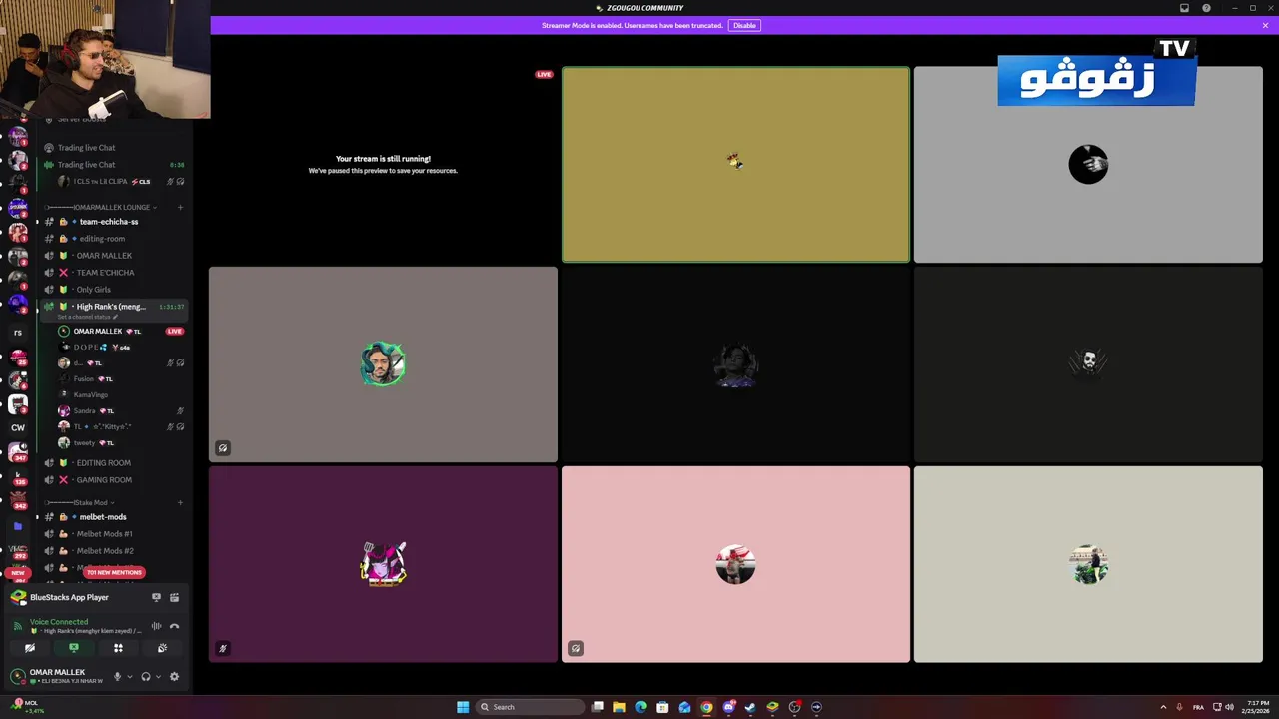Screen dimensions: 1279x719
Task: Turn on camera in voice panel
Action: click(30, 648)
